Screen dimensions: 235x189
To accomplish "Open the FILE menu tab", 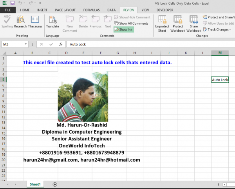I will (x=8, y=9).
